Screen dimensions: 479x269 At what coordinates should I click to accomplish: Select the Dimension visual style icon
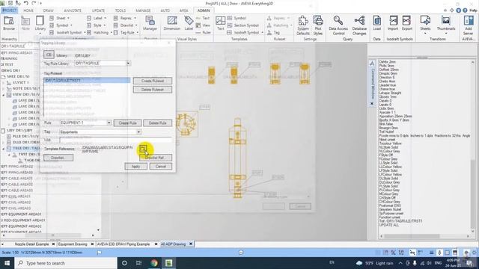click(x=172, y=23)
